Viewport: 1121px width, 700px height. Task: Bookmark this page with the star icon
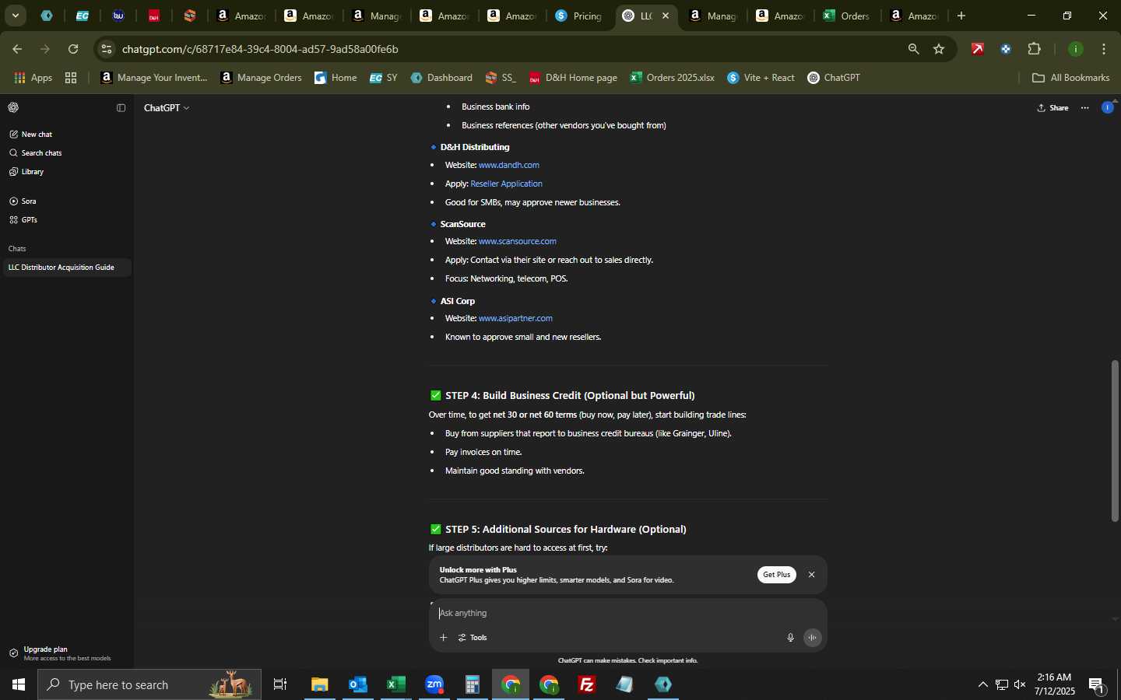939,49
